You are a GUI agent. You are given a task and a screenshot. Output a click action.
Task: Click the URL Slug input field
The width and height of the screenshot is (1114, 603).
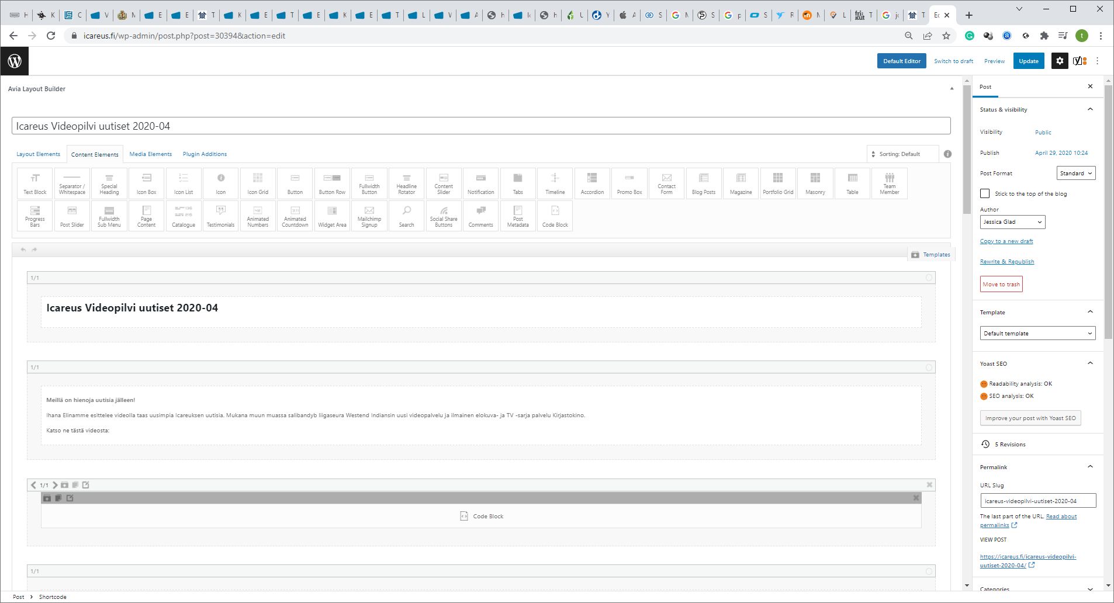tap(1037, 501)
